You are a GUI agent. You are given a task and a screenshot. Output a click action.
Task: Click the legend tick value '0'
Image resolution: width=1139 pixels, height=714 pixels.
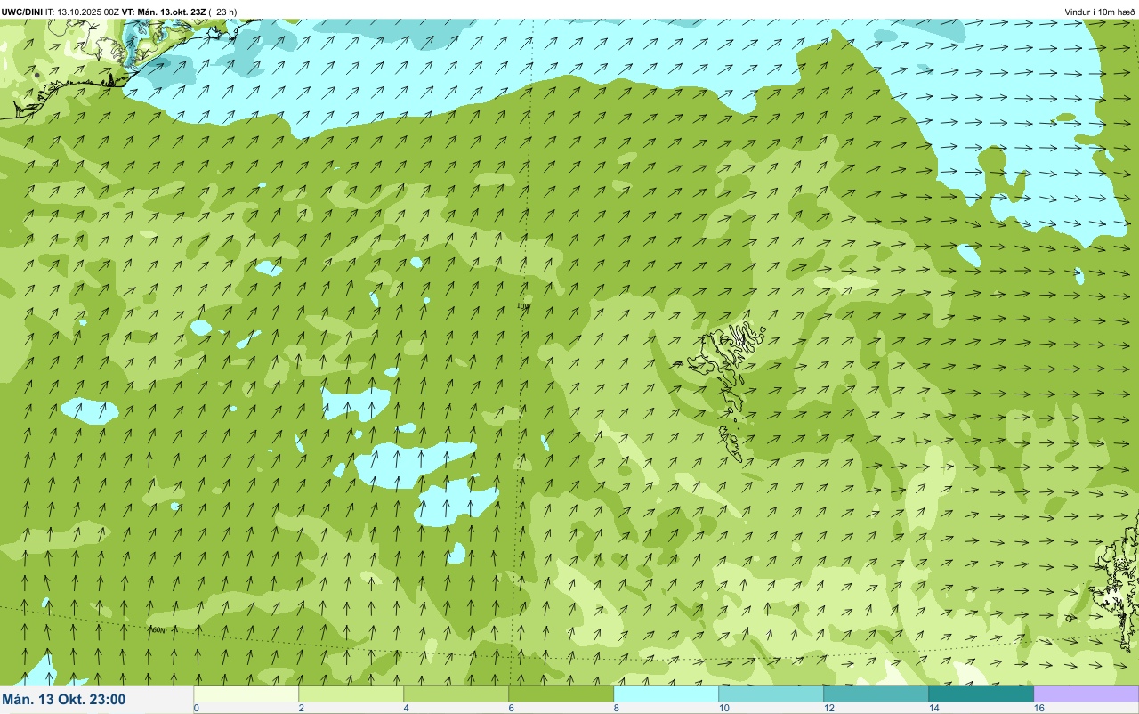click(196, 708)
